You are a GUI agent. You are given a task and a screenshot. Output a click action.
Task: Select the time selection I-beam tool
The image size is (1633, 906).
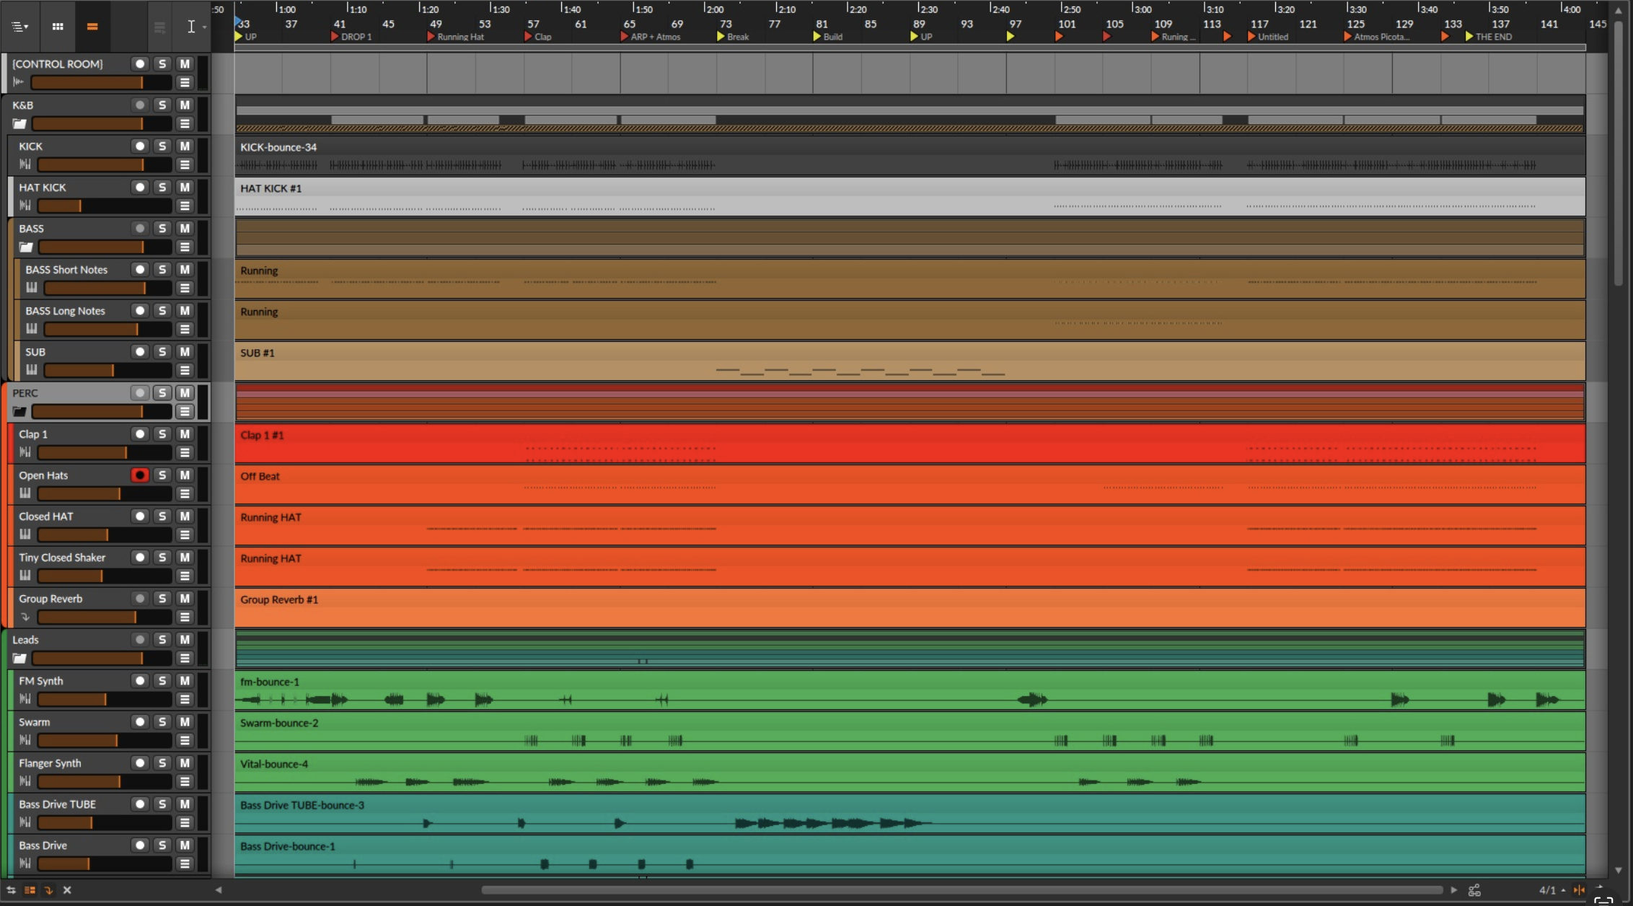click(190, 27)
